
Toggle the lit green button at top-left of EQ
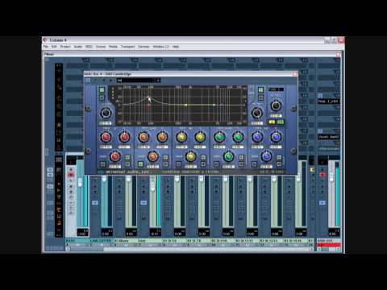click(102, 90)
